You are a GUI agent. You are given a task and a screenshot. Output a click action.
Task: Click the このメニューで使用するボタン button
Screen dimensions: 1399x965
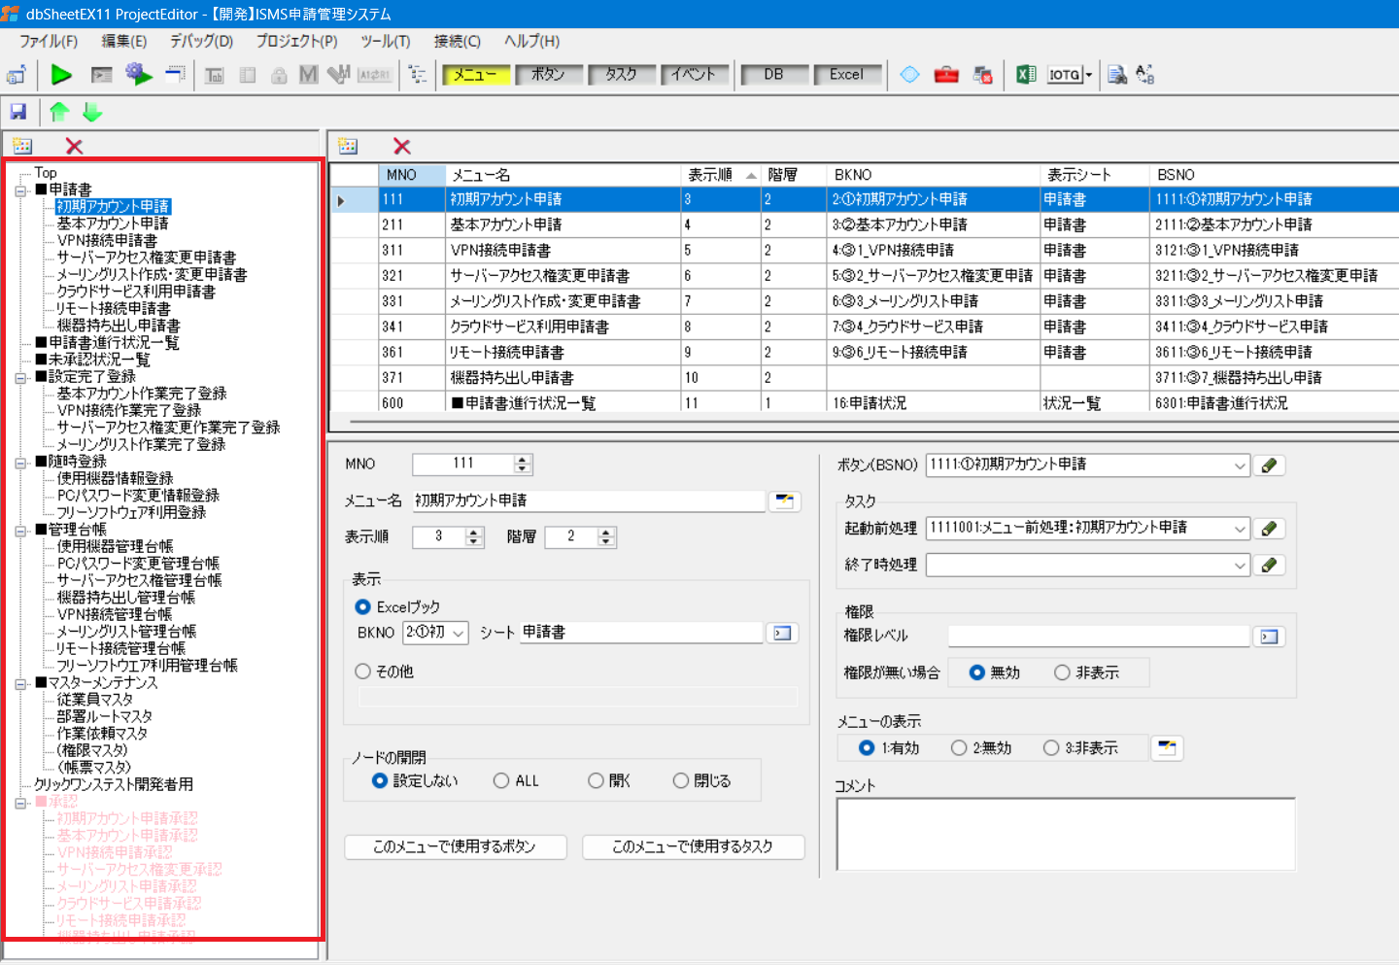[456, 847]
